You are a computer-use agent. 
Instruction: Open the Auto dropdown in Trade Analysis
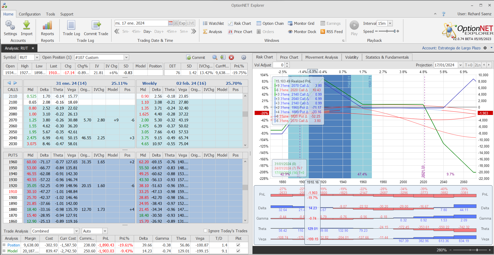click(x=105, y=231)
